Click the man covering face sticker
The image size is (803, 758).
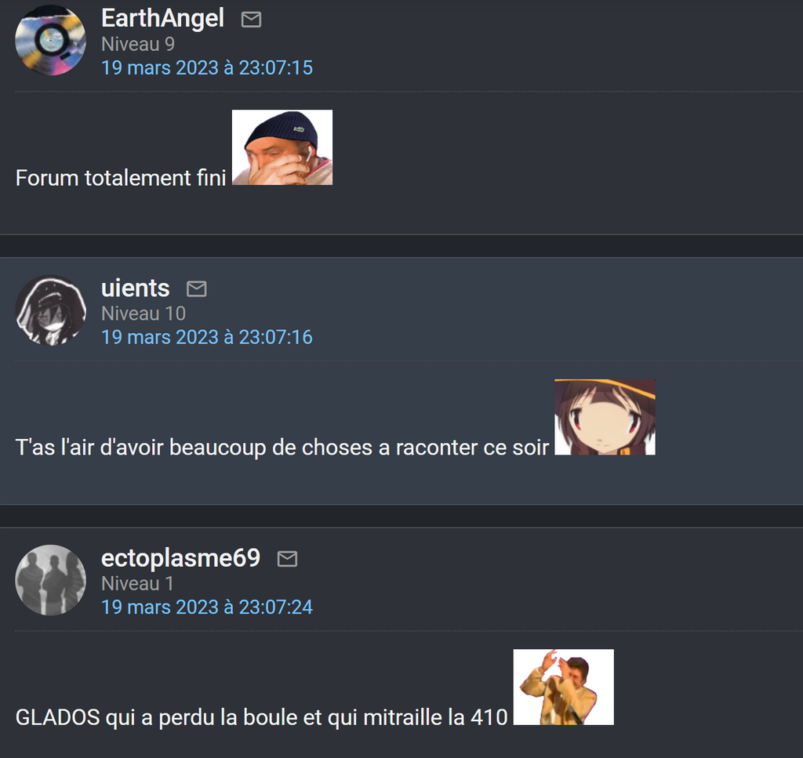pos(563,687)
